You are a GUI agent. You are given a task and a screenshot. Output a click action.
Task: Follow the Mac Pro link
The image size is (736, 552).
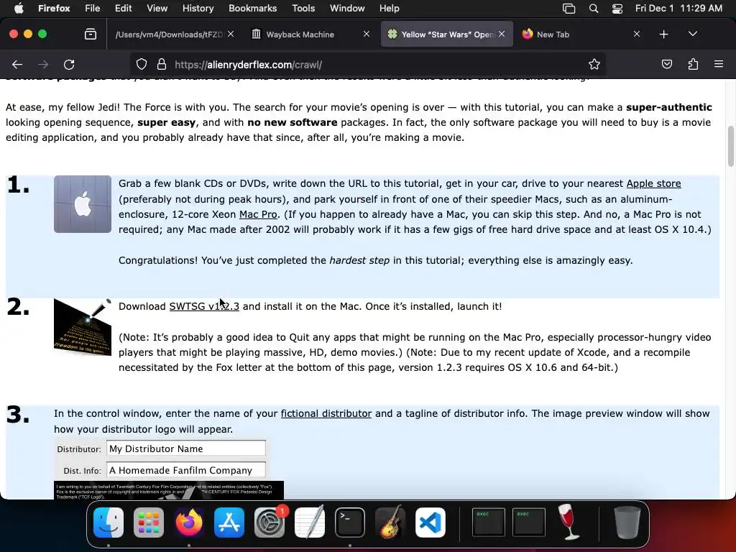click(258, 214)
